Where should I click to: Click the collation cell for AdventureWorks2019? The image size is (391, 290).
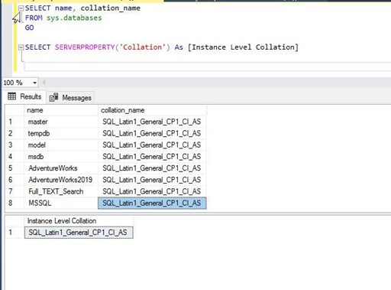point(152,180)
